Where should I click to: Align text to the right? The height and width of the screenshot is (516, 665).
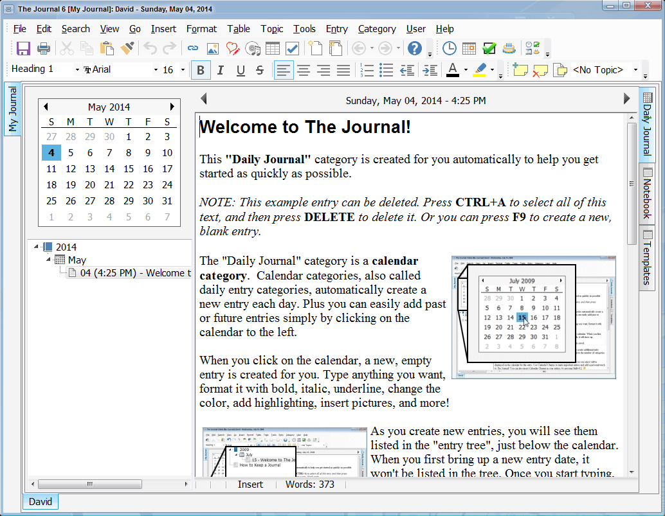[323, 70]
